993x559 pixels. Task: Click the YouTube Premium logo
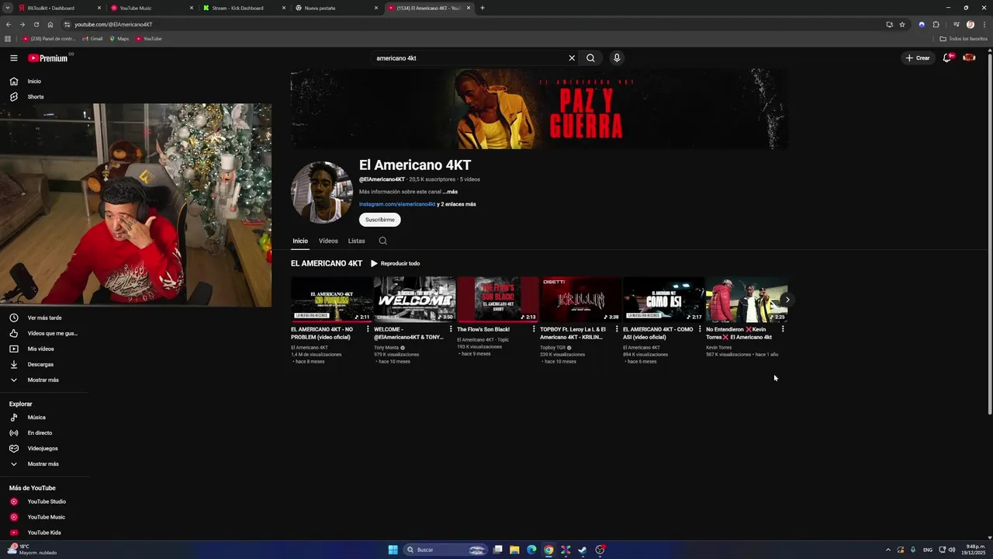pos(50,58)
